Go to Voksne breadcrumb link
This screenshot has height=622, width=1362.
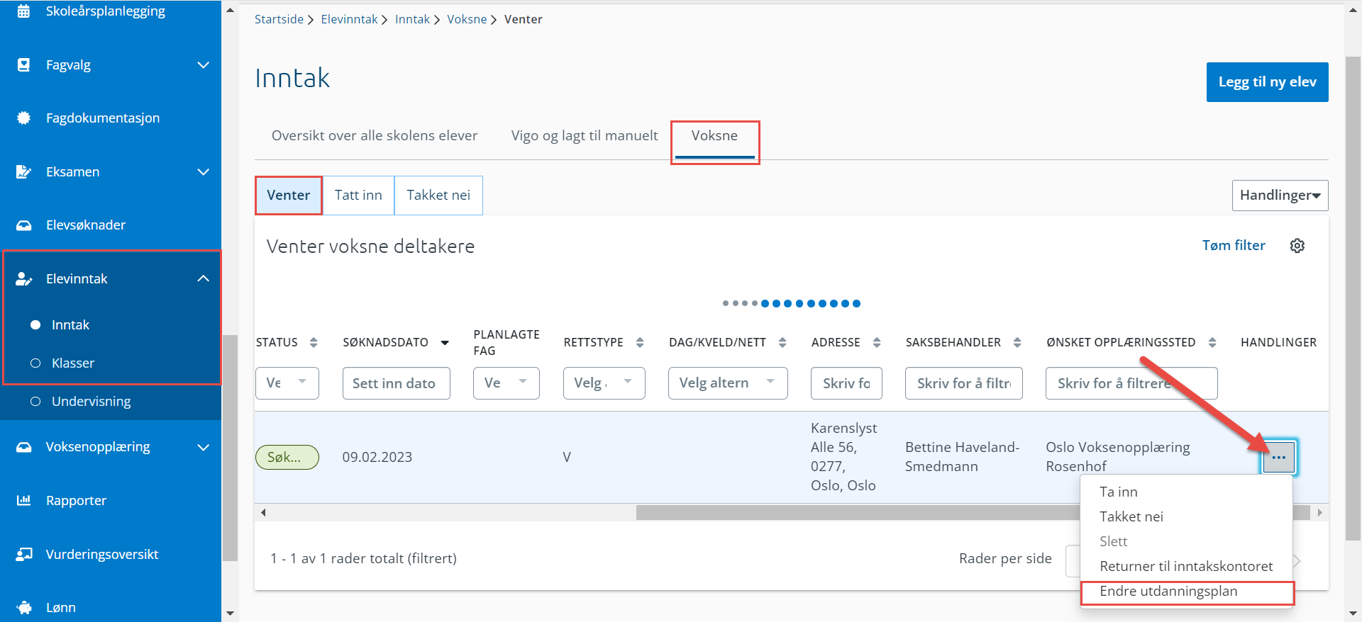click(x=467, y=19)
